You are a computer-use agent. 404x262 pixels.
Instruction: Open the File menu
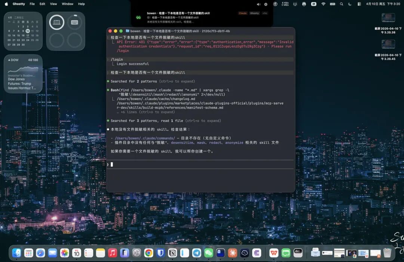32,4
